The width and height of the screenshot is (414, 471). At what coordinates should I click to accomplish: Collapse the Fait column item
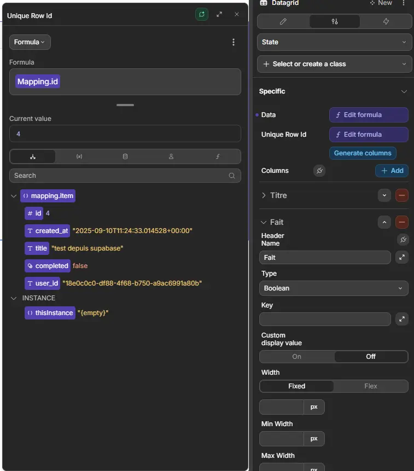click(264, 222)
